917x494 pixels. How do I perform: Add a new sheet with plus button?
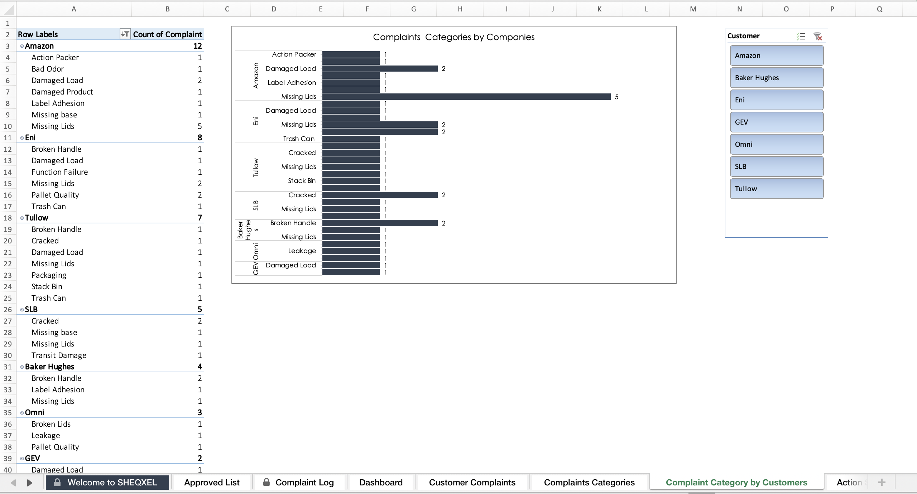click(x=882, y=483)
